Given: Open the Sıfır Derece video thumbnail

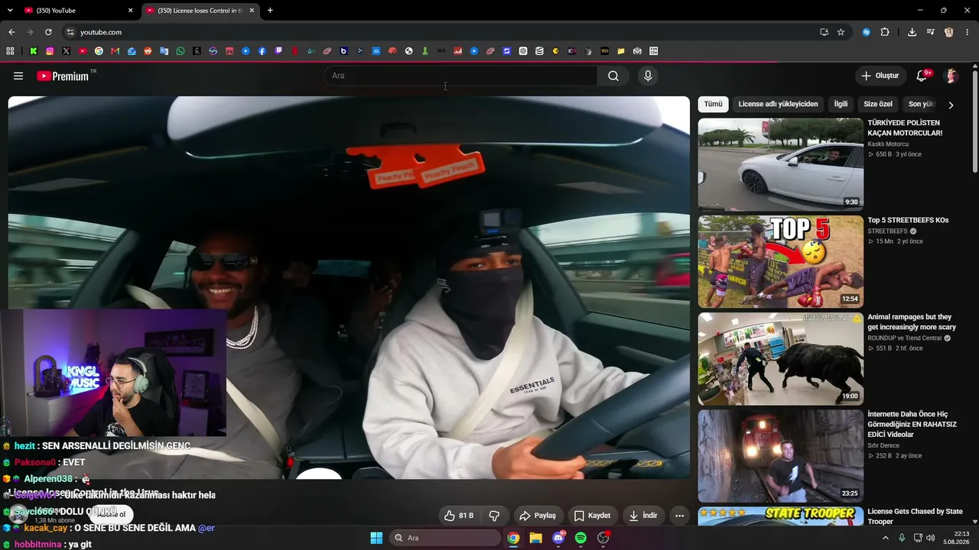Looking at the screenshot, I should pos(781,455).
